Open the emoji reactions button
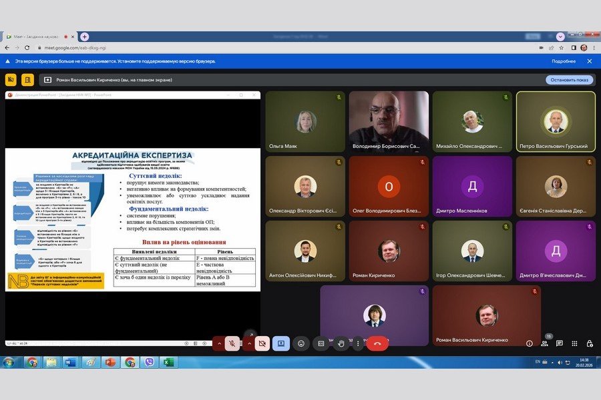This screenshot has width=601, height=400. coord(301,343)
